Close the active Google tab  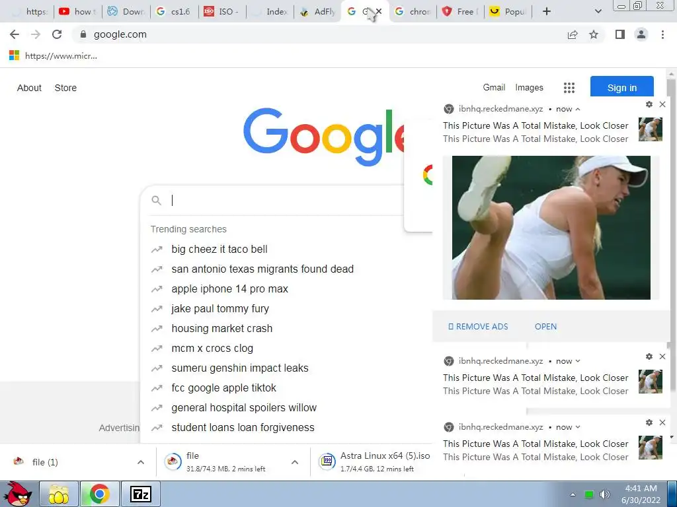[379, 12]
